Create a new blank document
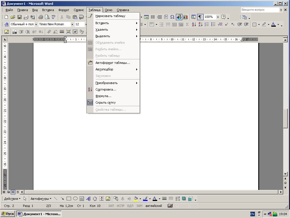This screenshot has height=218, width=290. pyautogui.click(x=6, y=17)
